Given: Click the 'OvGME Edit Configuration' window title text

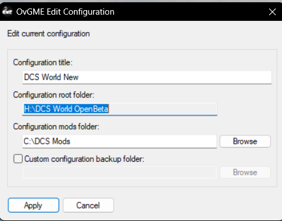Looking at the screenshot, I should (x=65, y=12).
